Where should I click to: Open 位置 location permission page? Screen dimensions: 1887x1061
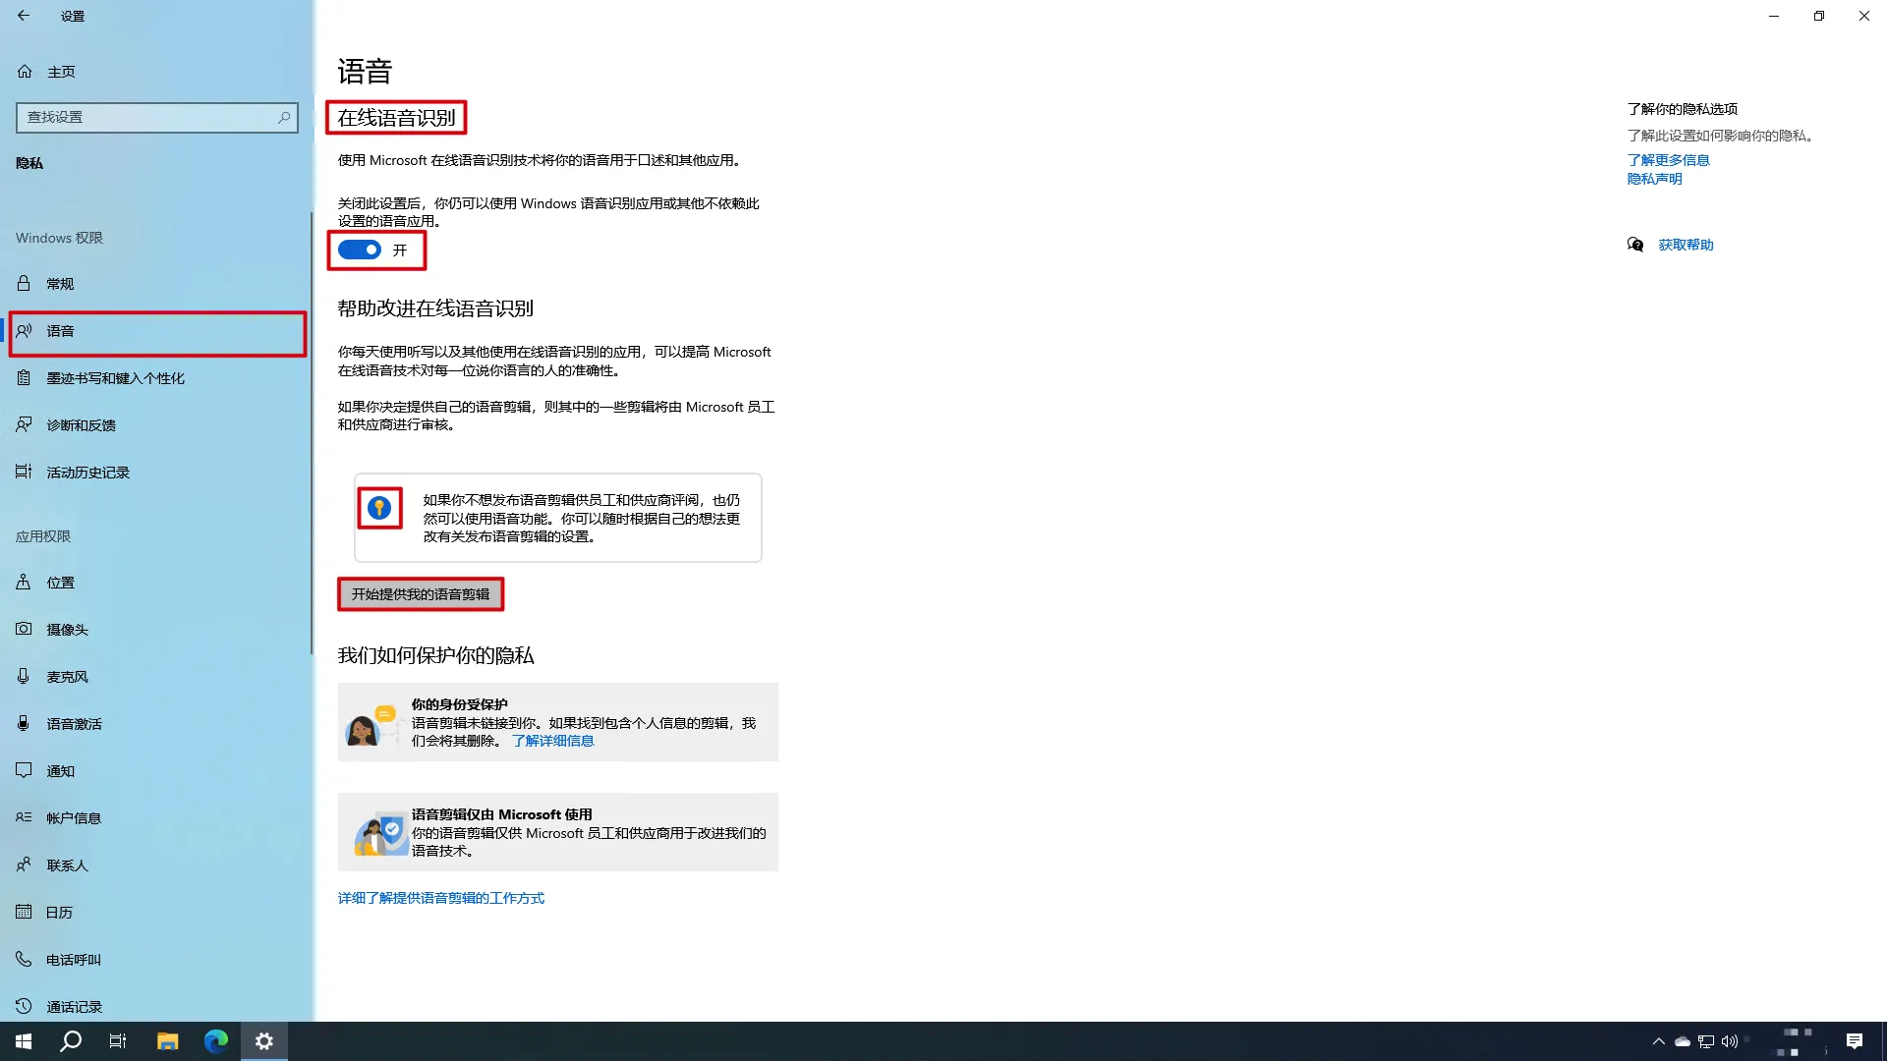tap(60, 583)
